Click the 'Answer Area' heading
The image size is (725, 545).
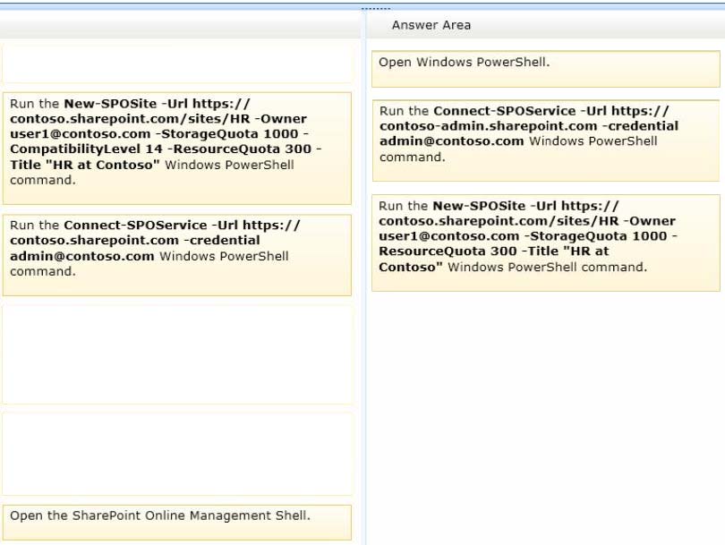(431, 25)
